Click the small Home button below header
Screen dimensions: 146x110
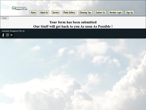(5, 18)
